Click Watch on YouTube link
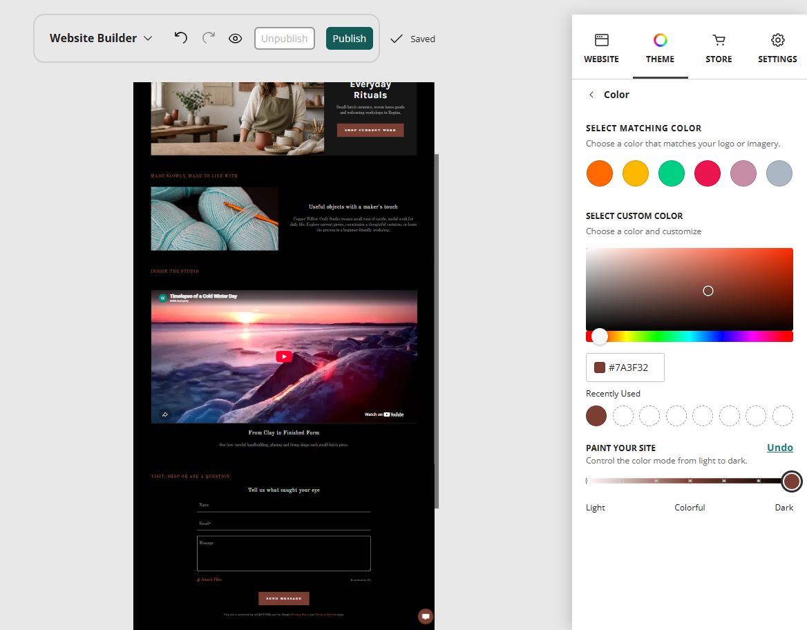807x630 pixels. pos(384,414)
